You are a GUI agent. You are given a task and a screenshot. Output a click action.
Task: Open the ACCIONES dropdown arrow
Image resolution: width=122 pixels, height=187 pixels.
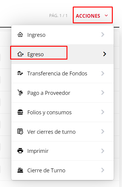(x=106, y=16)
